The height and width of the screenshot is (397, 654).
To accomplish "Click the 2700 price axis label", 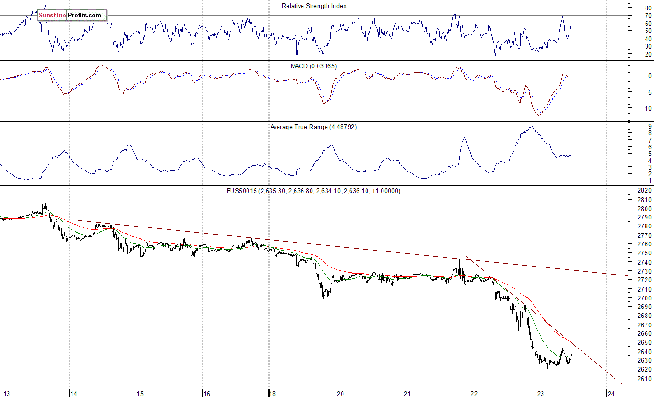I will click(644, 298).
